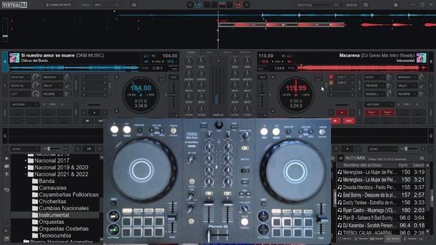Click Cue 2 pad on deck B
This screenshot has height=245, width=436.
pyautogui.click(x=388, y=112)
